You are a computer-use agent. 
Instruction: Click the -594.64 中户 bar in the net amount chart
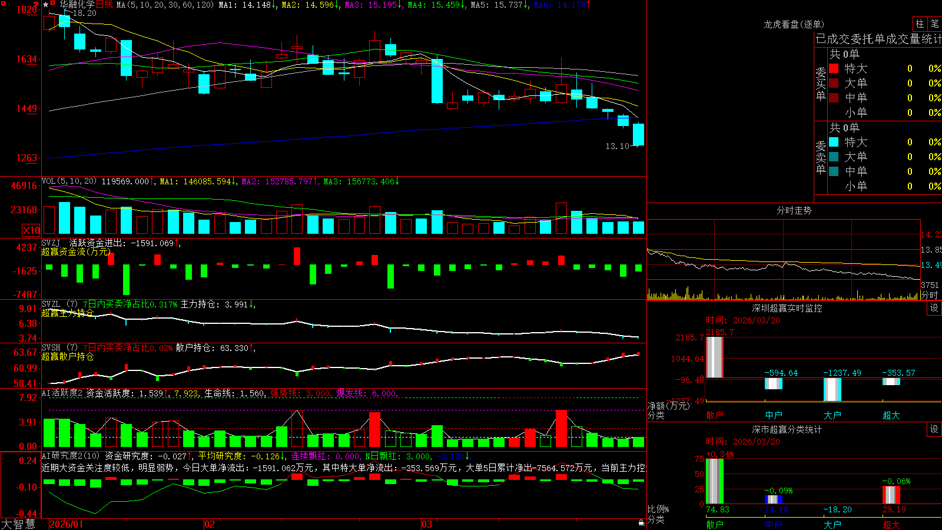(773, 383)
